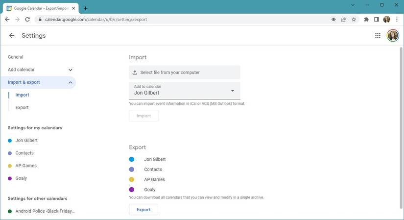Viewport: 404px width, 220px height.
Task: Bookmark this page with star icon
Action: click(x=354, y=20)
